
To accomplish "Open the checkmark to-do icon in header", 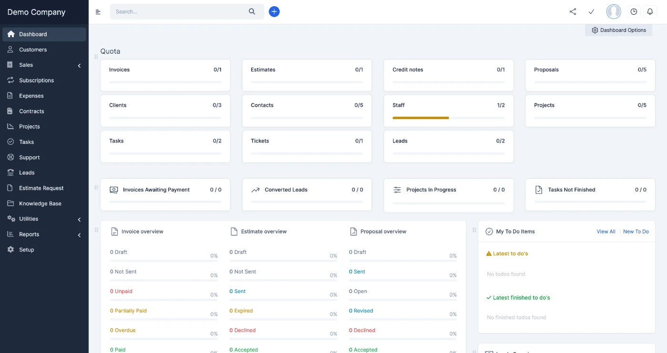I will 591,11.
